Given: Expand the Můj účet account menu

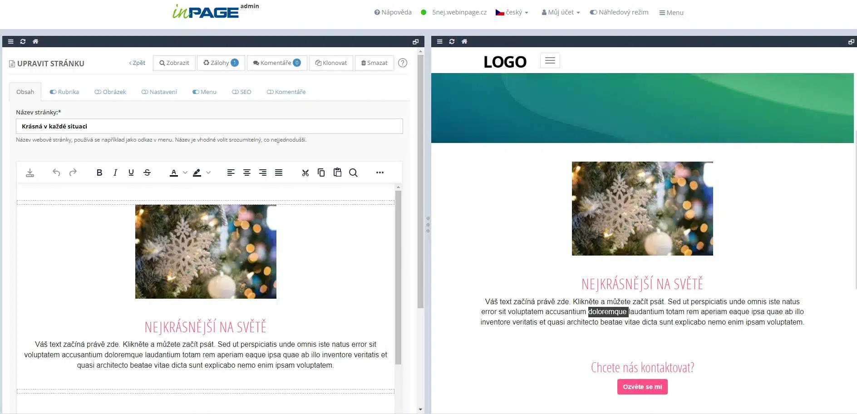Looking at the screenshot, I should click(x=561, y=12).
